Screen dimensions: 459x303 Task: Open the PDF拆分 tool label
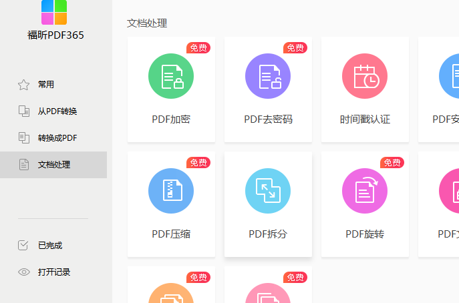coord(268,234)
